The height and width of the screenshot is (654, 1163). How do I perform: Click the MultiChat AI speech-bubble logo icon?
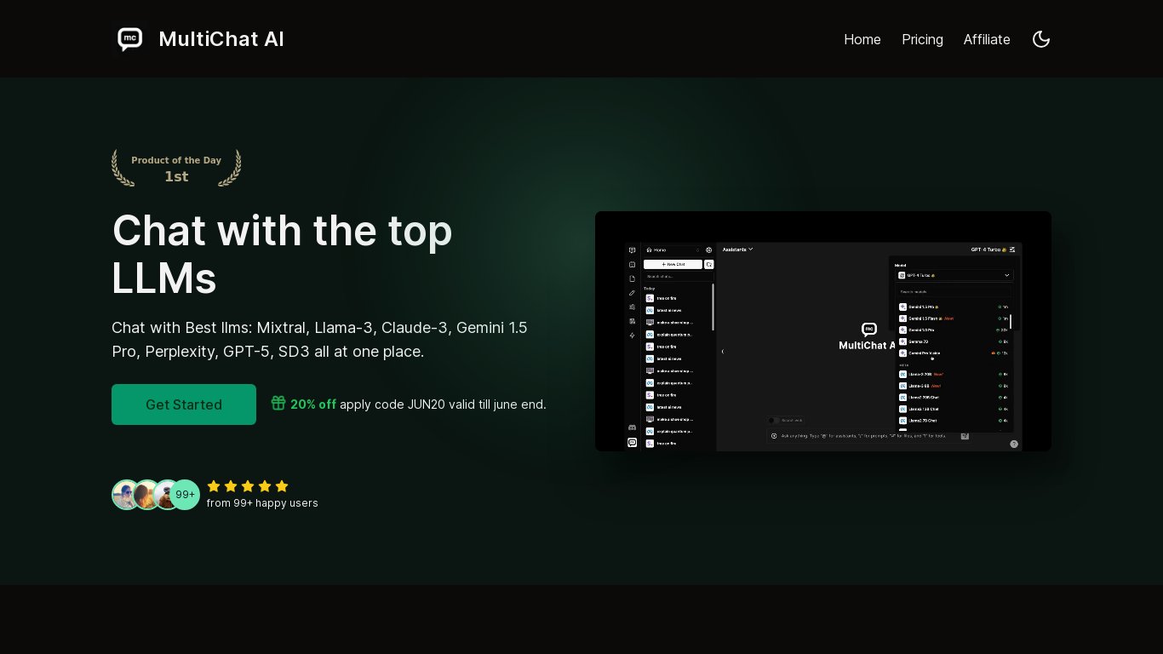tap(130, 39)
